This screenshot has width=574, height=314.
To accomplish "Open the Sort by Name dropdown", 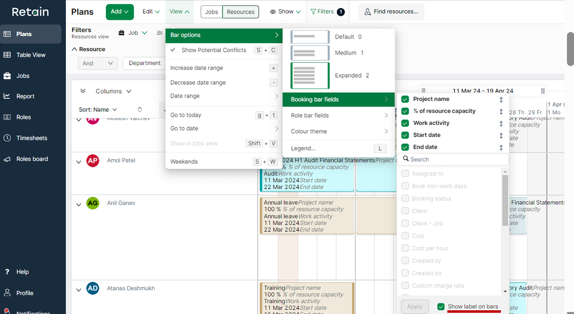I will click(97, 109).
